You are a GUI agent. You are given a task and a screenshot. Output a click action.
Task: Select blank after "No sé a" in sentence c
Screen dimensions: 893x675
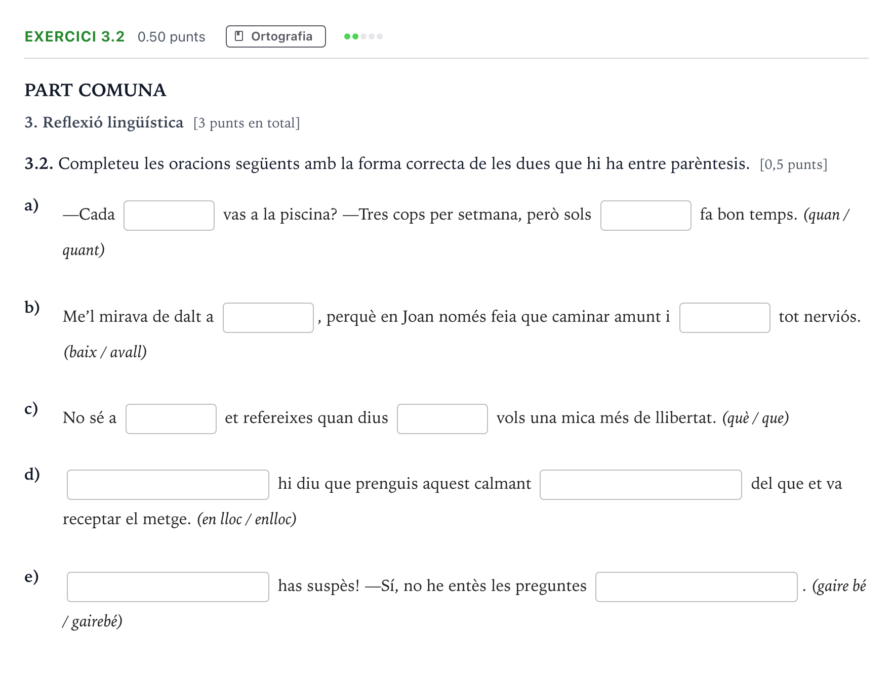pyautogui.click(x=171, y=419)
